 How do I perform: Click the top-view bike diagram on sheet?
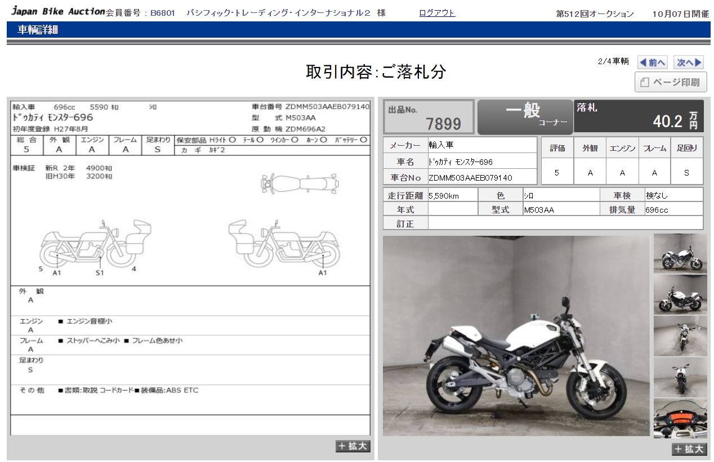(300, 183)
